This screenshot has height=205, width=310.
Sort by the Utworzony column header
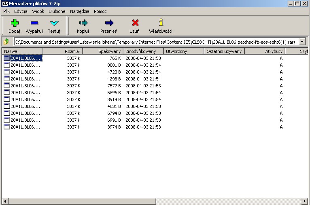pyautogui.click(x=184, y=51)
